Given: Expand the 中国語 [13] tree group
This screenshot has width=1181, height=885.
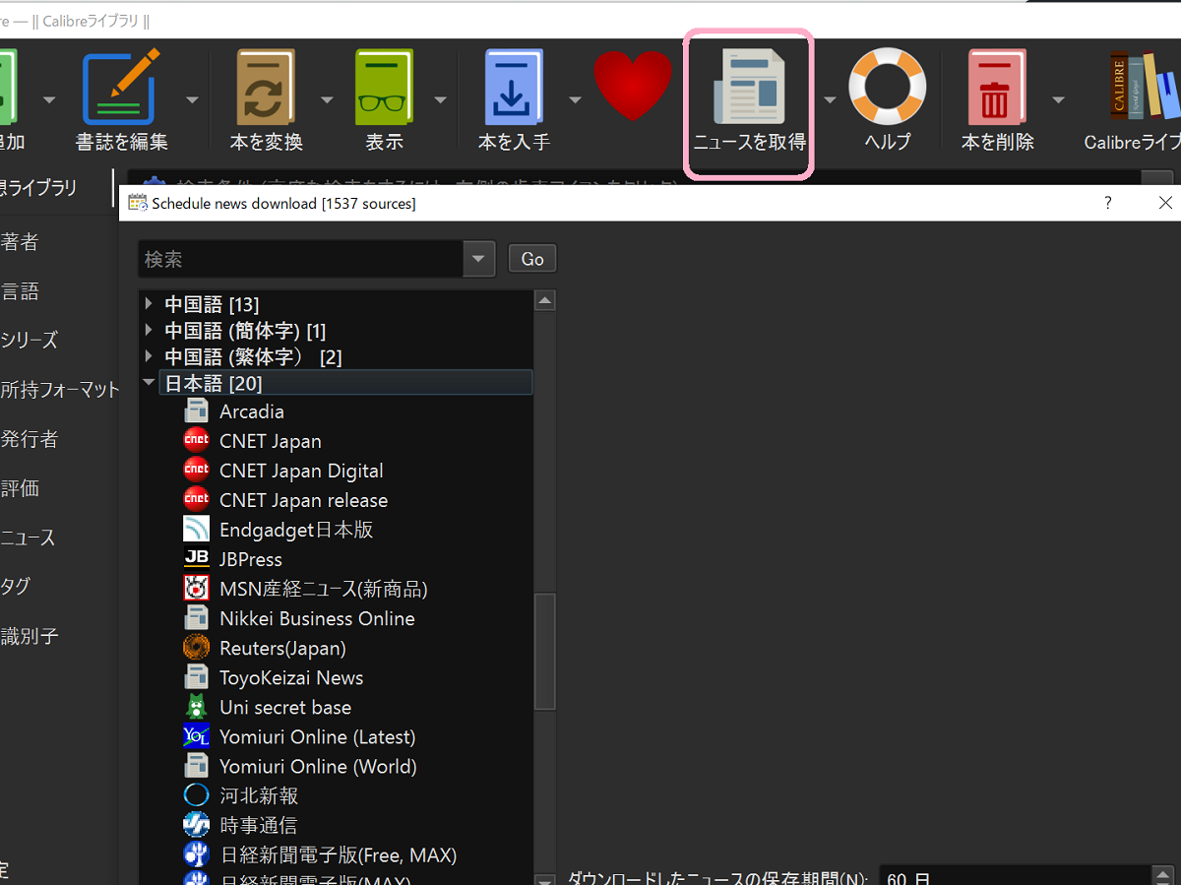Looking at the screenshot, I should [149, 304].
